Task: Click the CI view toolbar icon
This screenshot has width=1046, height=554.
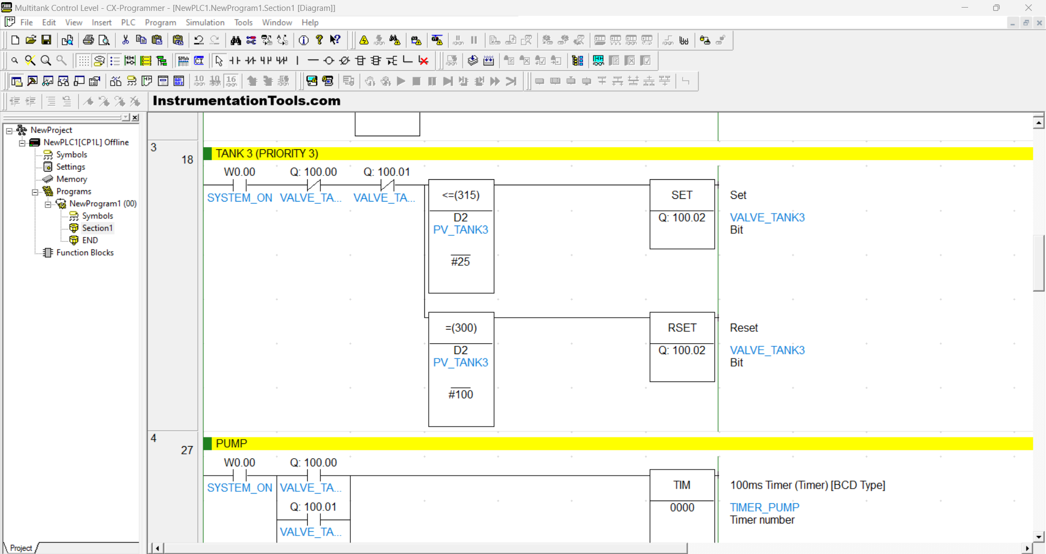Action: pyautogui.click(x=199, y=60)
